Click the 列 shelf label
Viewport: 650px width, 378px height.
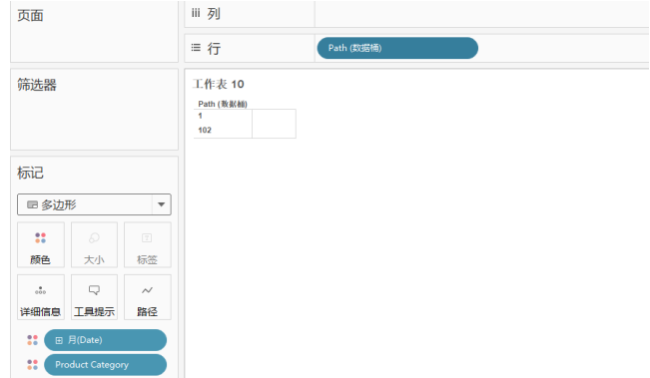[x=214, y=14]
